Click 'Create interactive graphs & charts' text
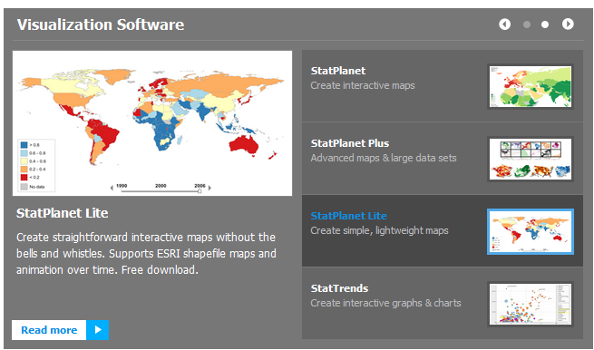 (385, 303)
